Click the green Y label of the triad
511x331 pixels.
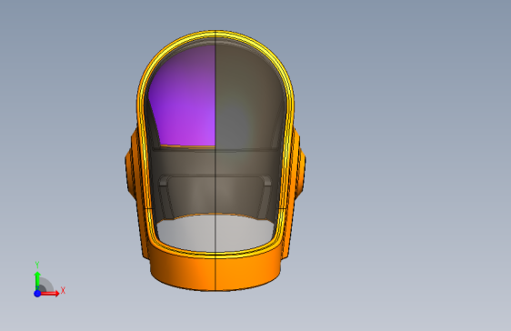point(37,265)
